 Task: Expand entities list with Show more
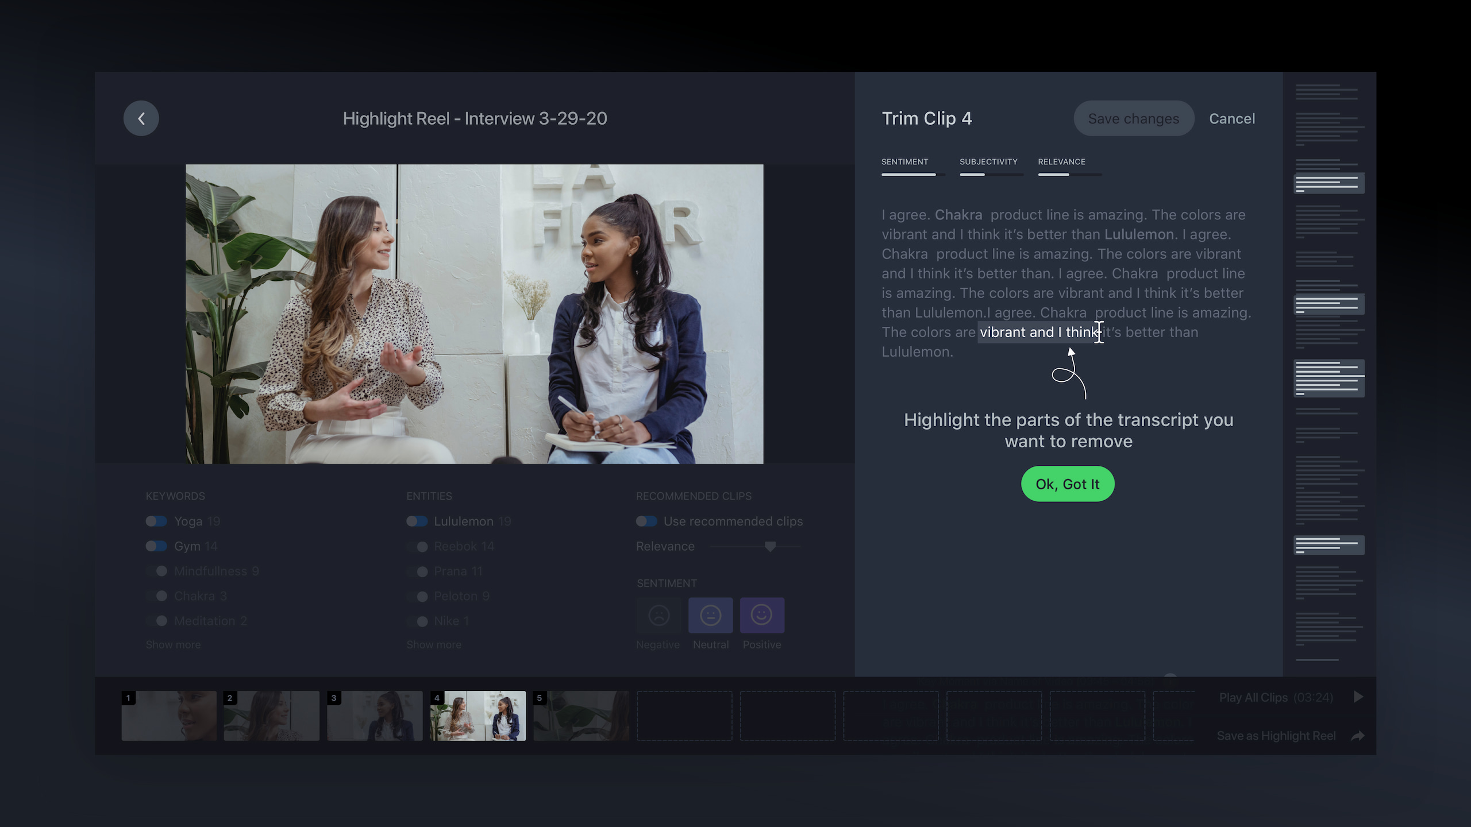pos(434,644)
